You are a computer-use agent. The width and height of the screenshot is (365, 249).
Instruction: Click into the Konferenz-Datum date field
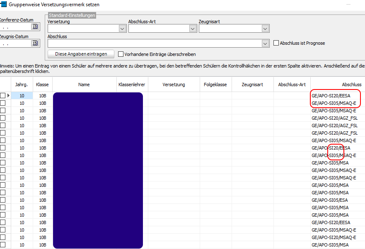click(15, 27)
